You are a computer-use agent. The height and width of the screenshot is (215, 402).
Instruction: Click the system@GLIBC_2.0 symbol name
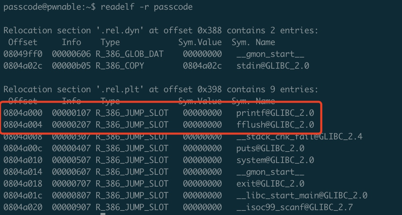click(275, 160)
